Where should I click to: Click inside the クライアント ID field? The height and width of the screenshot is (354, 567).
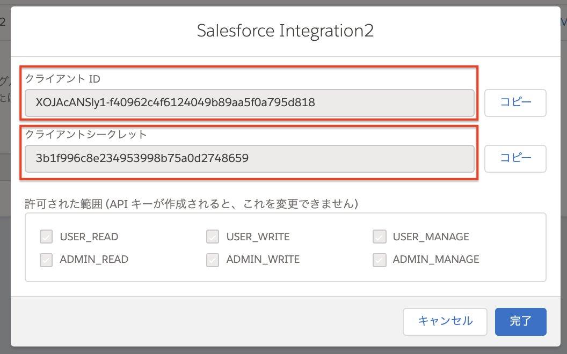(x=250, y=102)
